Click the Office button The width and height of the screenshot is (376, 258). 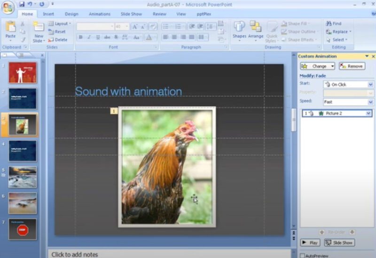pyautogui.click(x=8, y=7)
